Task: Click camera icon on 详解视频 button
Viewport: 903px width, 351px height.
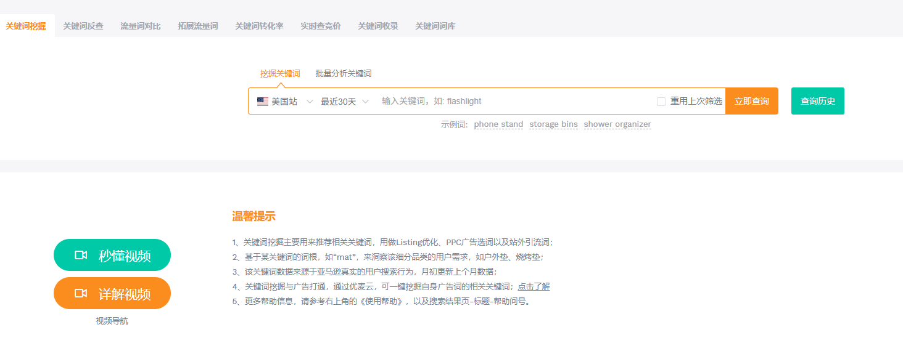Action: [x=81, y=293]
